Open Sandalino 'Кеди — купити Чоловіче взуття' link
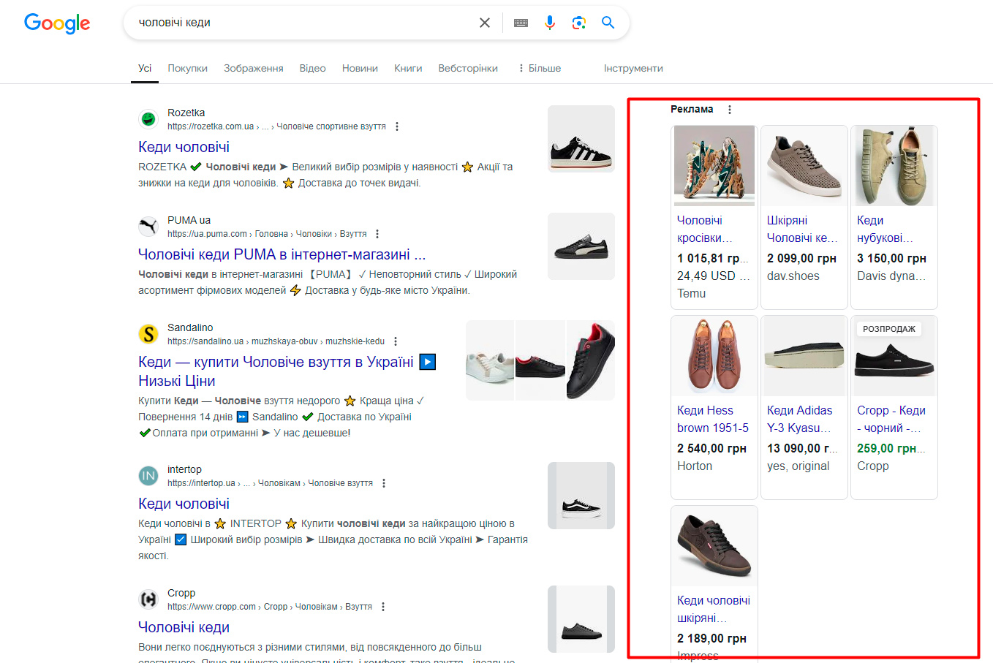The width and height of the screenshot is (993, 663). (x=287, y=371)
